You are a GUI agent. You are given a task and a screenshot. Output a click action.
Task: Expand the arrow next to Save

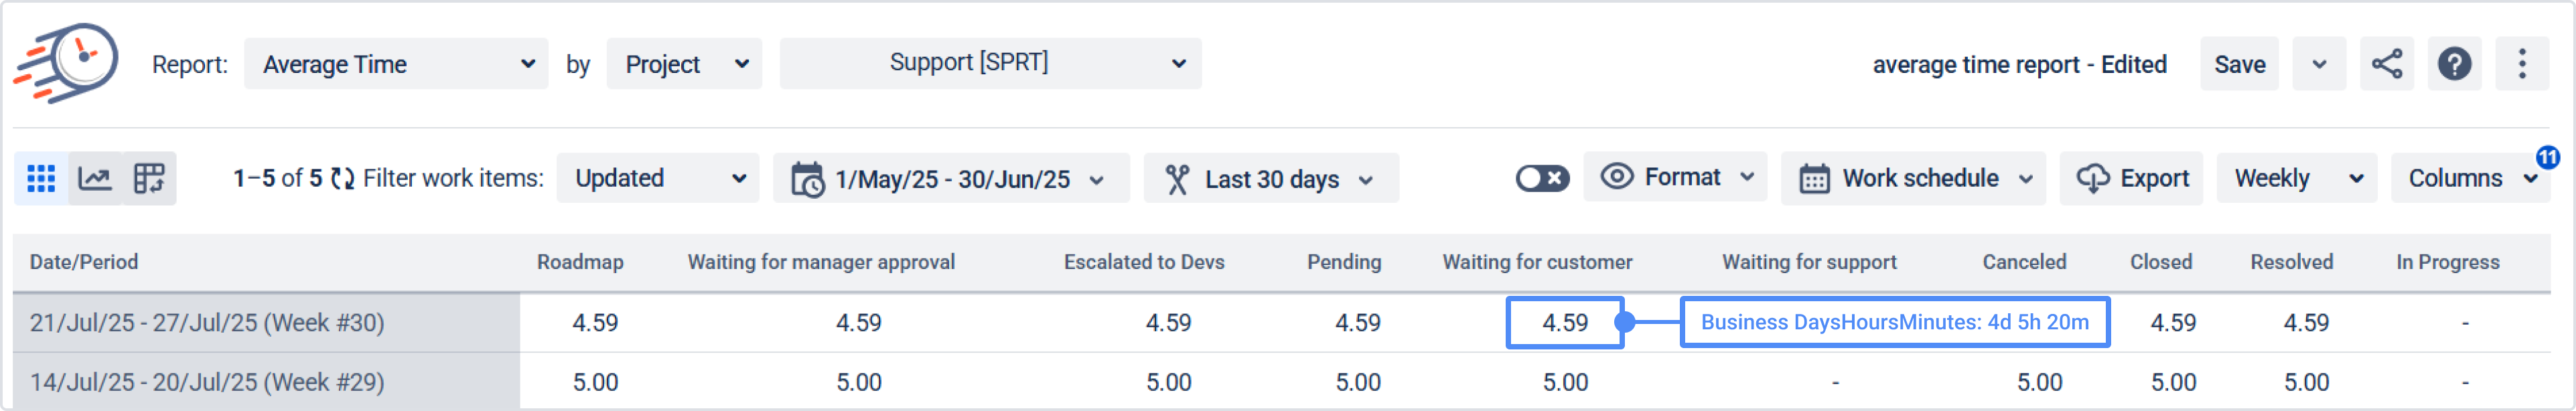coord(2319,64)
